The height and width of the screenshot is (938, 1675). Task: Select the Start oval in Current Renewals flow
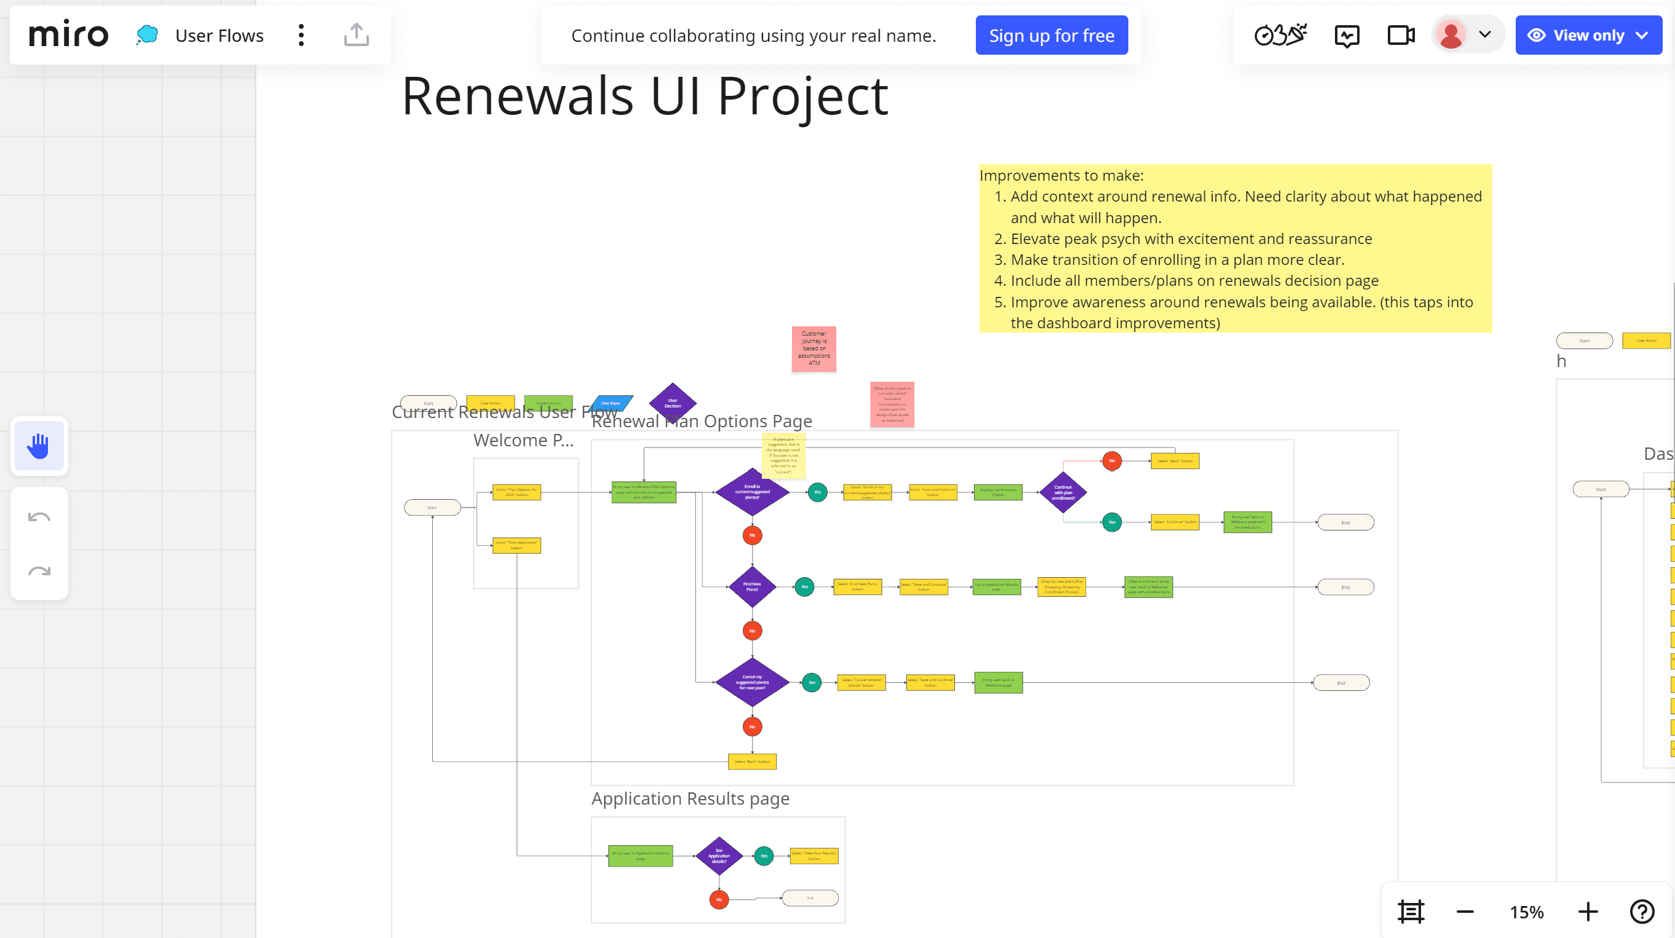click(x=432, y=508)
